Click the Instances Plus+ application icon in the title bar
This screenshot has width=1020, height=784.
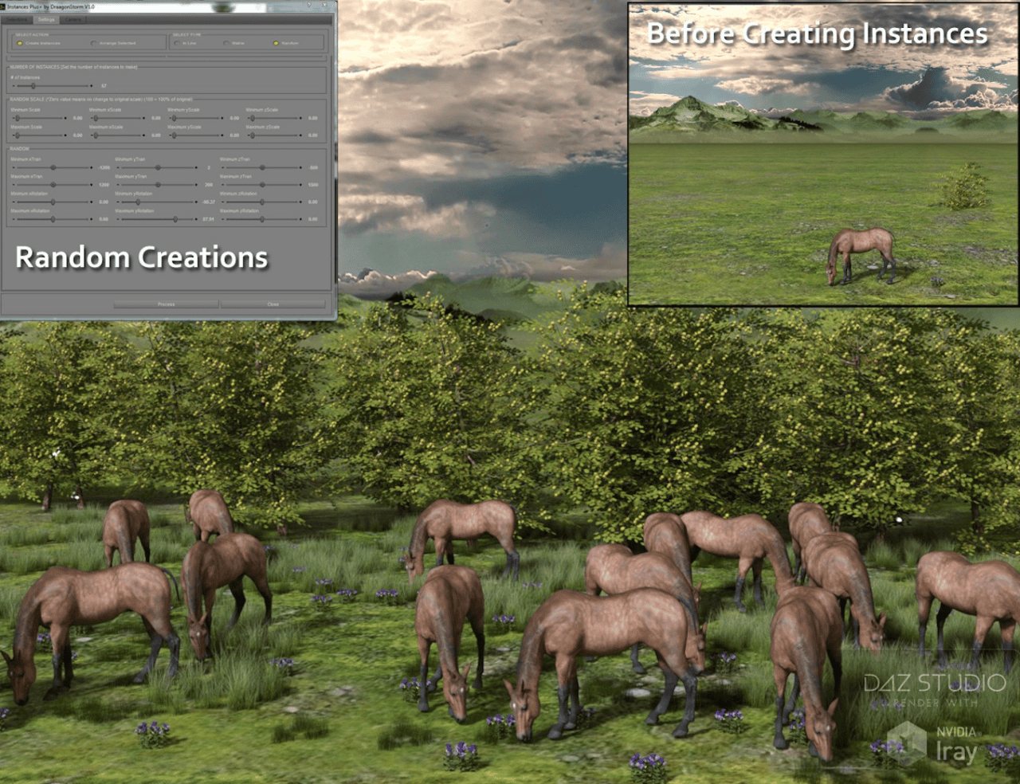4,5
